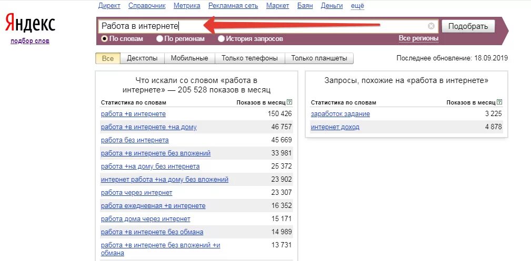Open the 'Рекламная сеть' top link
Screen dimensions: 531x261
click(233, 6)
